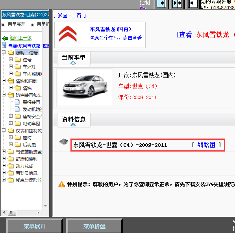This screenshot has width=235, height=233.
Task: Expand the 车外灯 subfolder
Action: pyautogui.click(x=11, y=66)
